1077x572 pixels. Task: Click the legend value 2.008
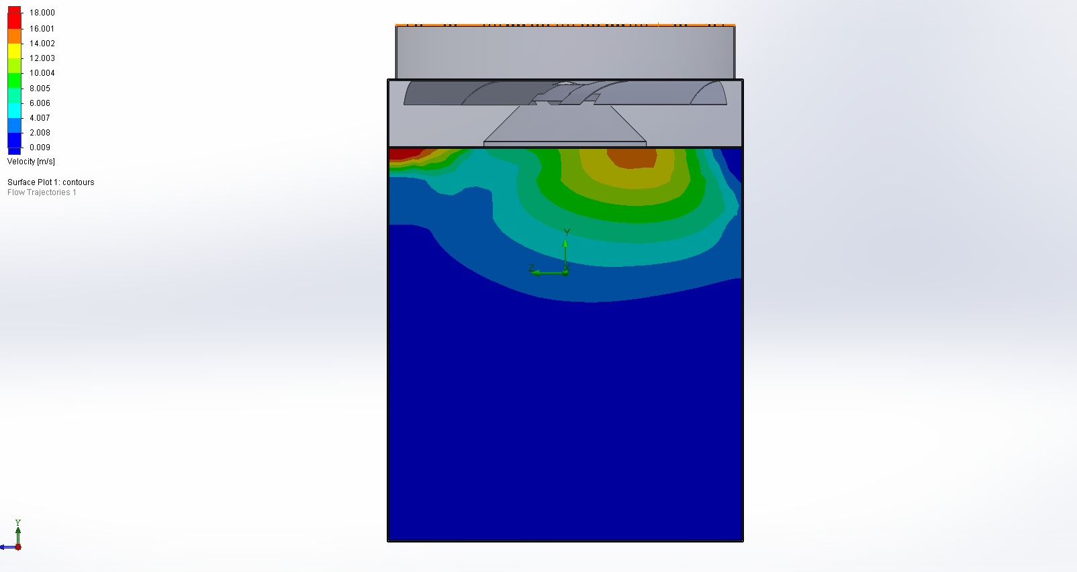tap(40, 133)
